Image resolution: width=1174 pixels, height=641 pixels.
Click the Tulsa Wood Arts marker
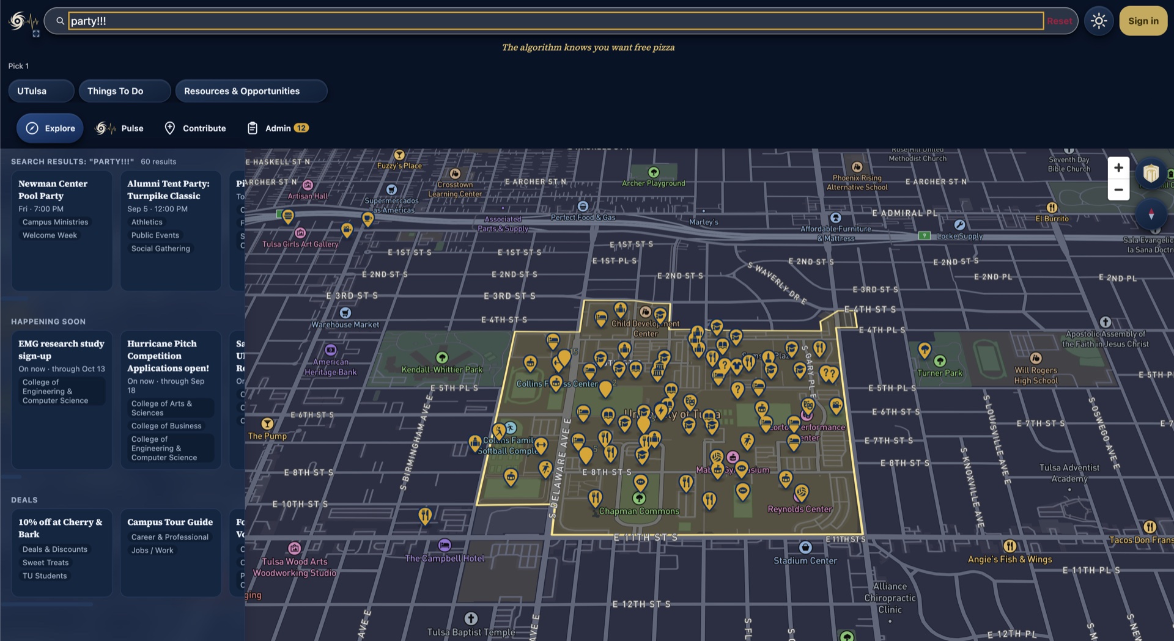tap(295, 548)
